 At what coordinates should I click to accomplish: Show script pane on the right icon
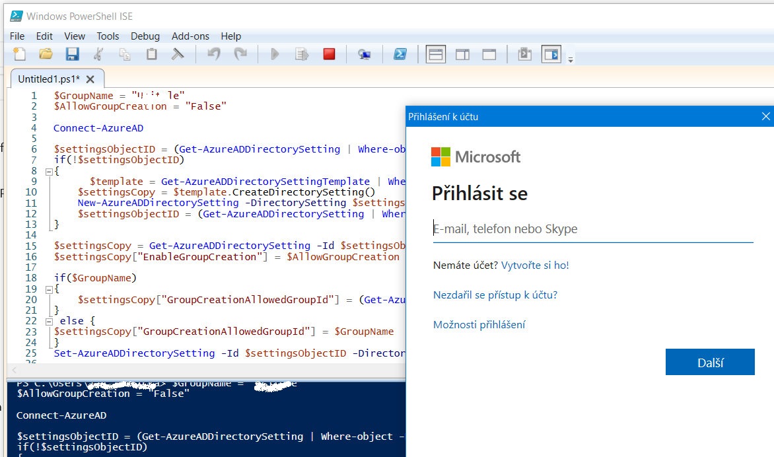[x=462, y=53]
